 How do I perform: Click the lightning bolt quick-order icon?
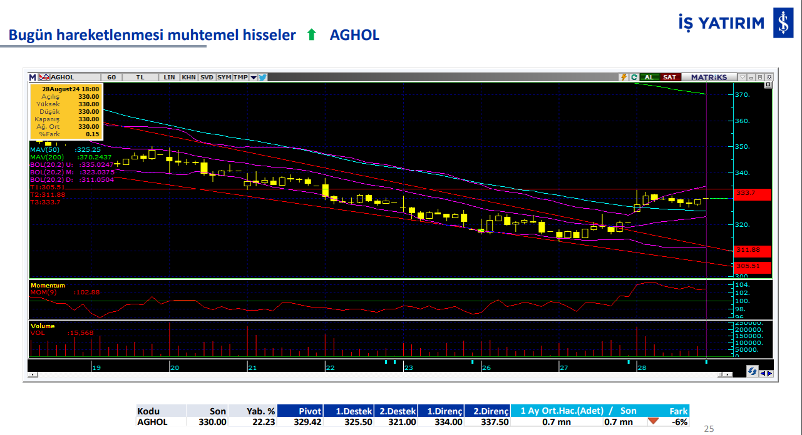(624, 77)
